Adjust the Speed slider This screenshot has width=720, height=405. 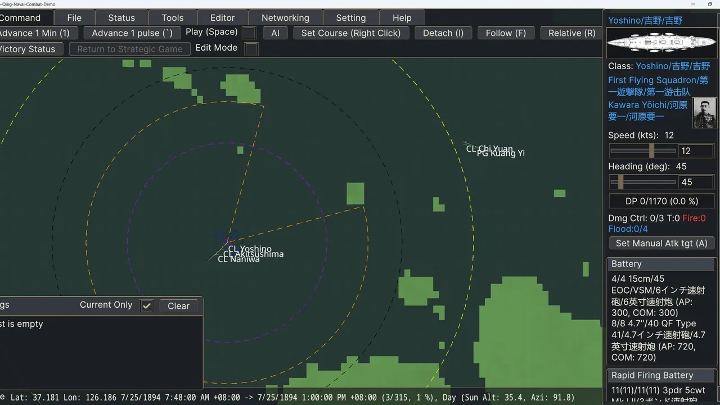(x=643, y=151)
